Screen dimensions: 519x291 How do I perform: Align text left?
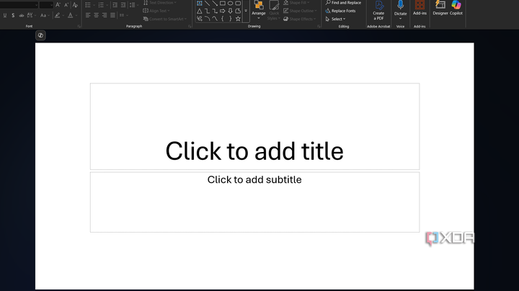click(x=88, y=15)
